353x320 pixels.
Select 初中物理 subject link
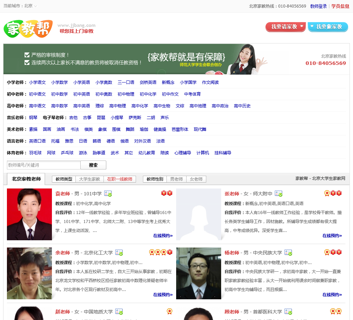click(126, 94)
